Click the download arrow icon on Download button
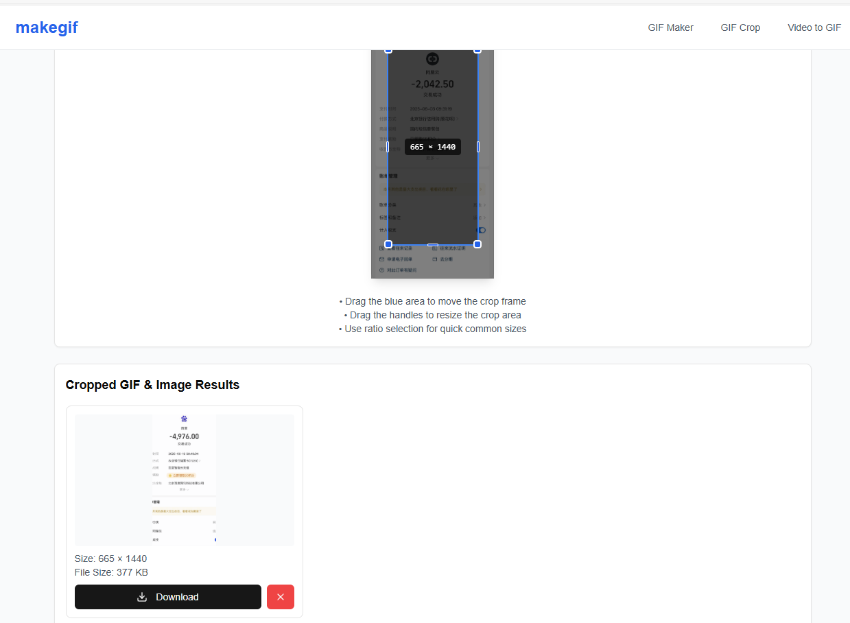 [x=142, y=597]
